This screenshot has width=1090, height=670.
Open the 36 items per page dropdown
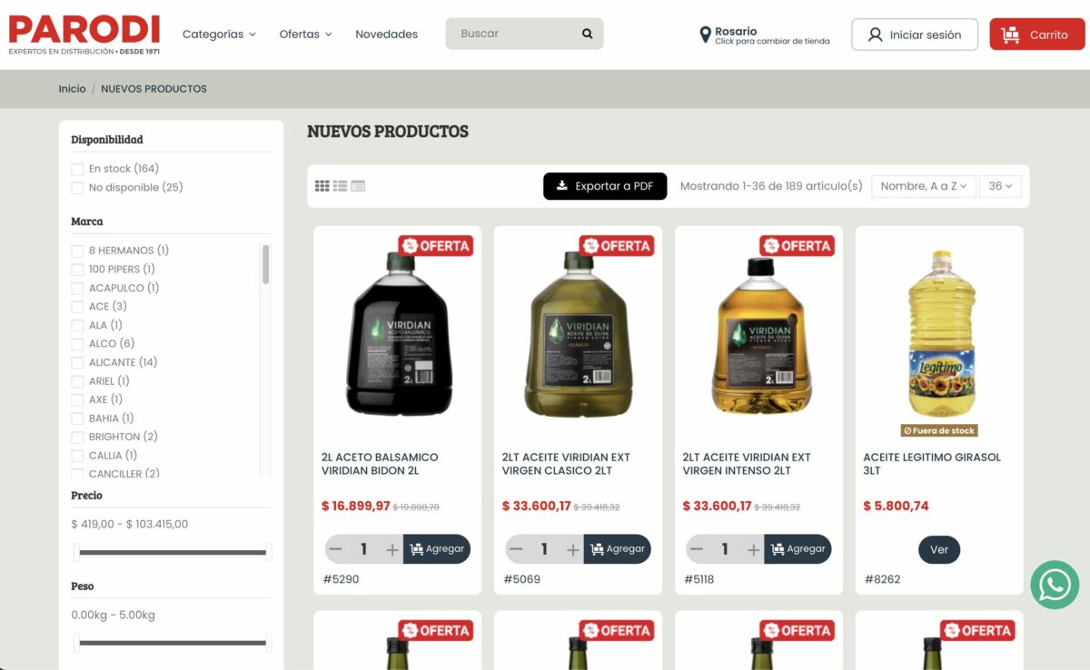click(x=1000, y=186)
